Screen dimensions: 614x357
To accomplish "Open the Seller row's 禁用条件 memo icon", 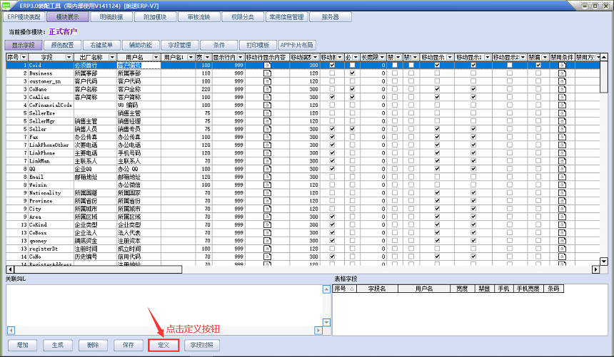I will pyautogui.click(x=562, y=128).
